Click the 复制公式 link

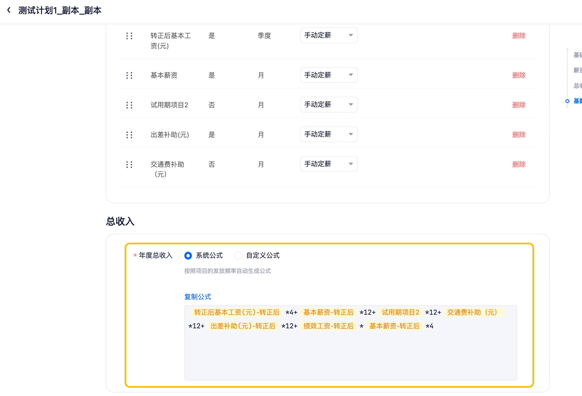pyautogui.click(x=198, y=297)
